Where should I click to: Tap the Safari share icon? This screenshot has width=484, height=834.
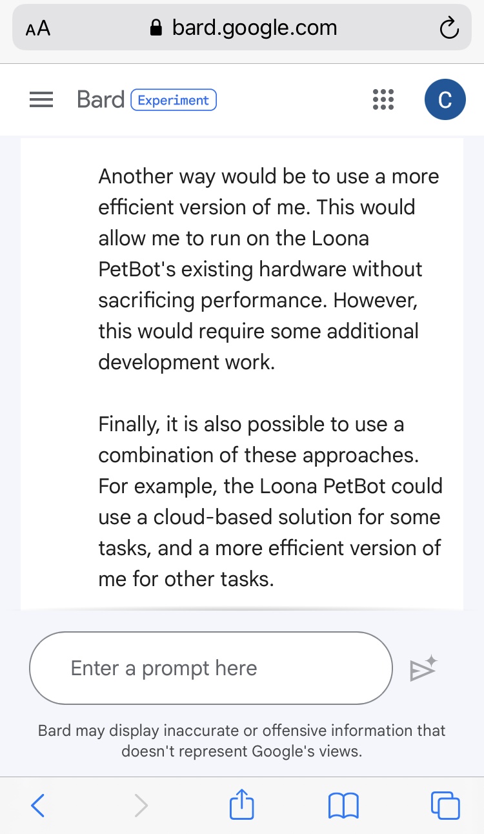(x=242, y=806)
